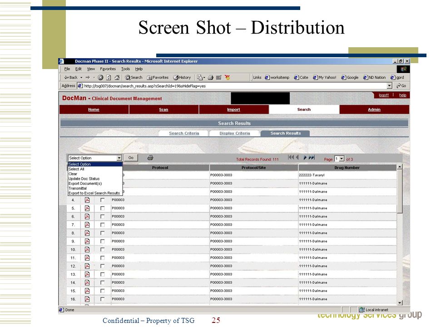Screen dimensions: 436x327
Task: Expand the Address bar dropdown arrow
Action: pyautogui.click(x=389, y=86)
